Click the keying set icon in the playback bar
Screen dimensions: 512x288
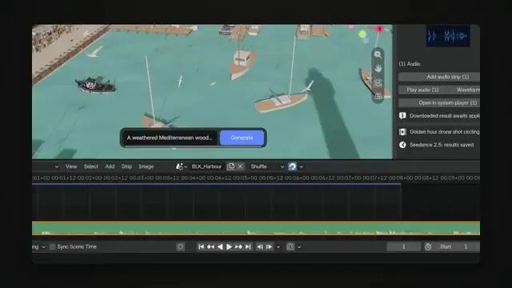pyautogui.click(x=290, y=246)
